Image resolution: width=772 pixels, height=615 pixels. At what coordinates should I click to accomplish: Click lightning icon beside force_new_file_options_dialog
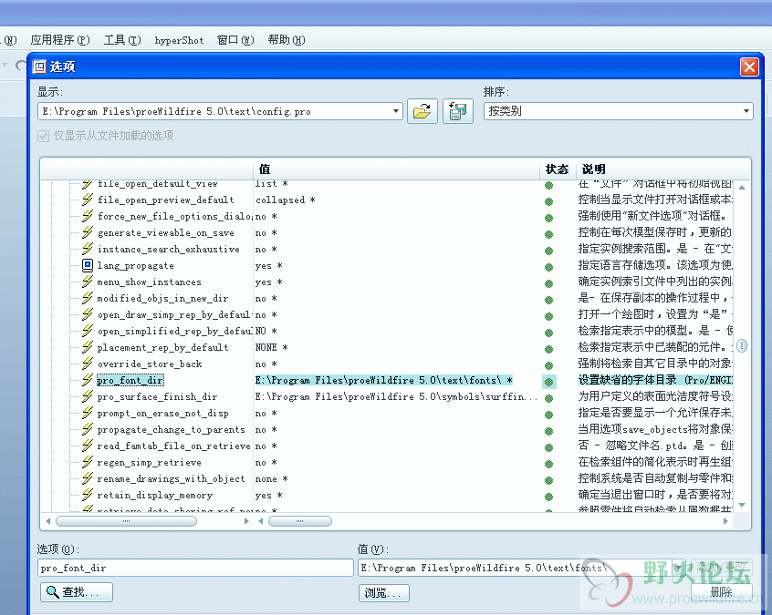[87, 216]
